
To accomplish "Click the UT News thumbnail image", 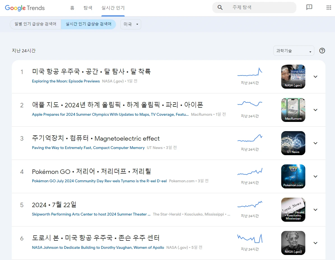I will pos(293,143).
